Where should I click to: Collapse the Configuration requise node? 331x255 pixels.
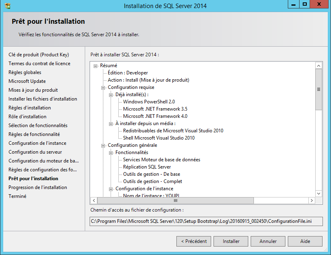(x=103, y=88)
